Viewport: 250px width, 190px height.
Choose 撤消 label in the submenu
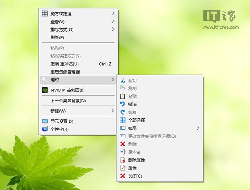tap(132, 104)
